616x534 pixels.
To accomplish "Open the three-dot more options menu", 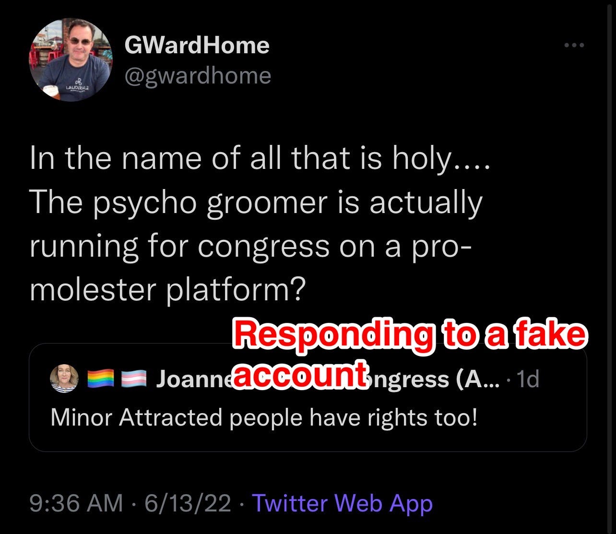I will [574, 45].
